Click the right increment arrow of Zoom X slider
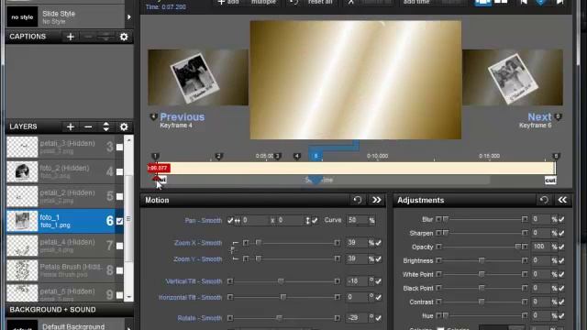Screen dimensions: 587x330 coord(338,243)
